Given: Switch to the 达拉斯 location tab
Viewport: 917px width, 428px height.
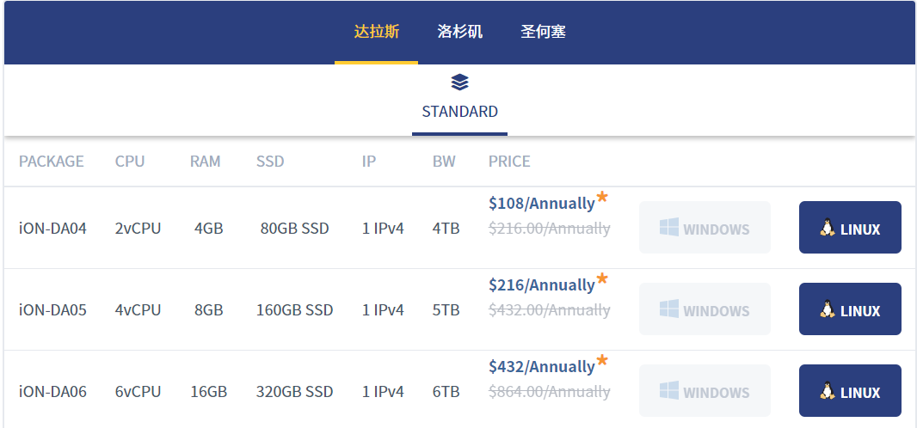Looking at the screenshot, I should pyautogui.click(x=376, y=33).
